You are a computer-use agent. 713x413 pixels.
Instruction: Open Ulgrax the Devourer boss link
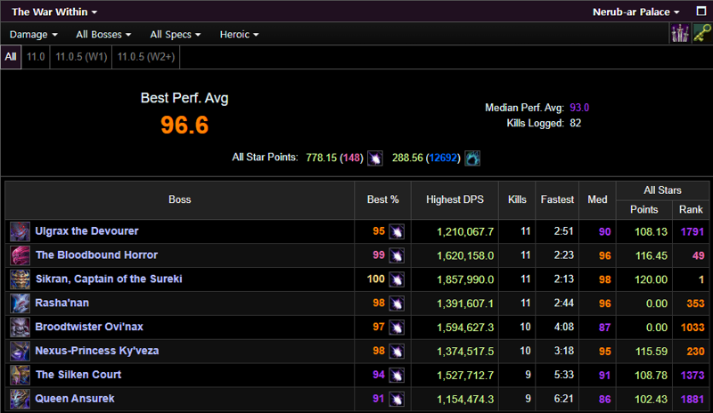[x=86, y=231]
